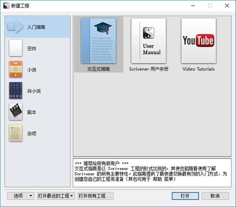236x207 pixels.
Task: Click the 交互式指南 label text
Action: pos(98,69)
